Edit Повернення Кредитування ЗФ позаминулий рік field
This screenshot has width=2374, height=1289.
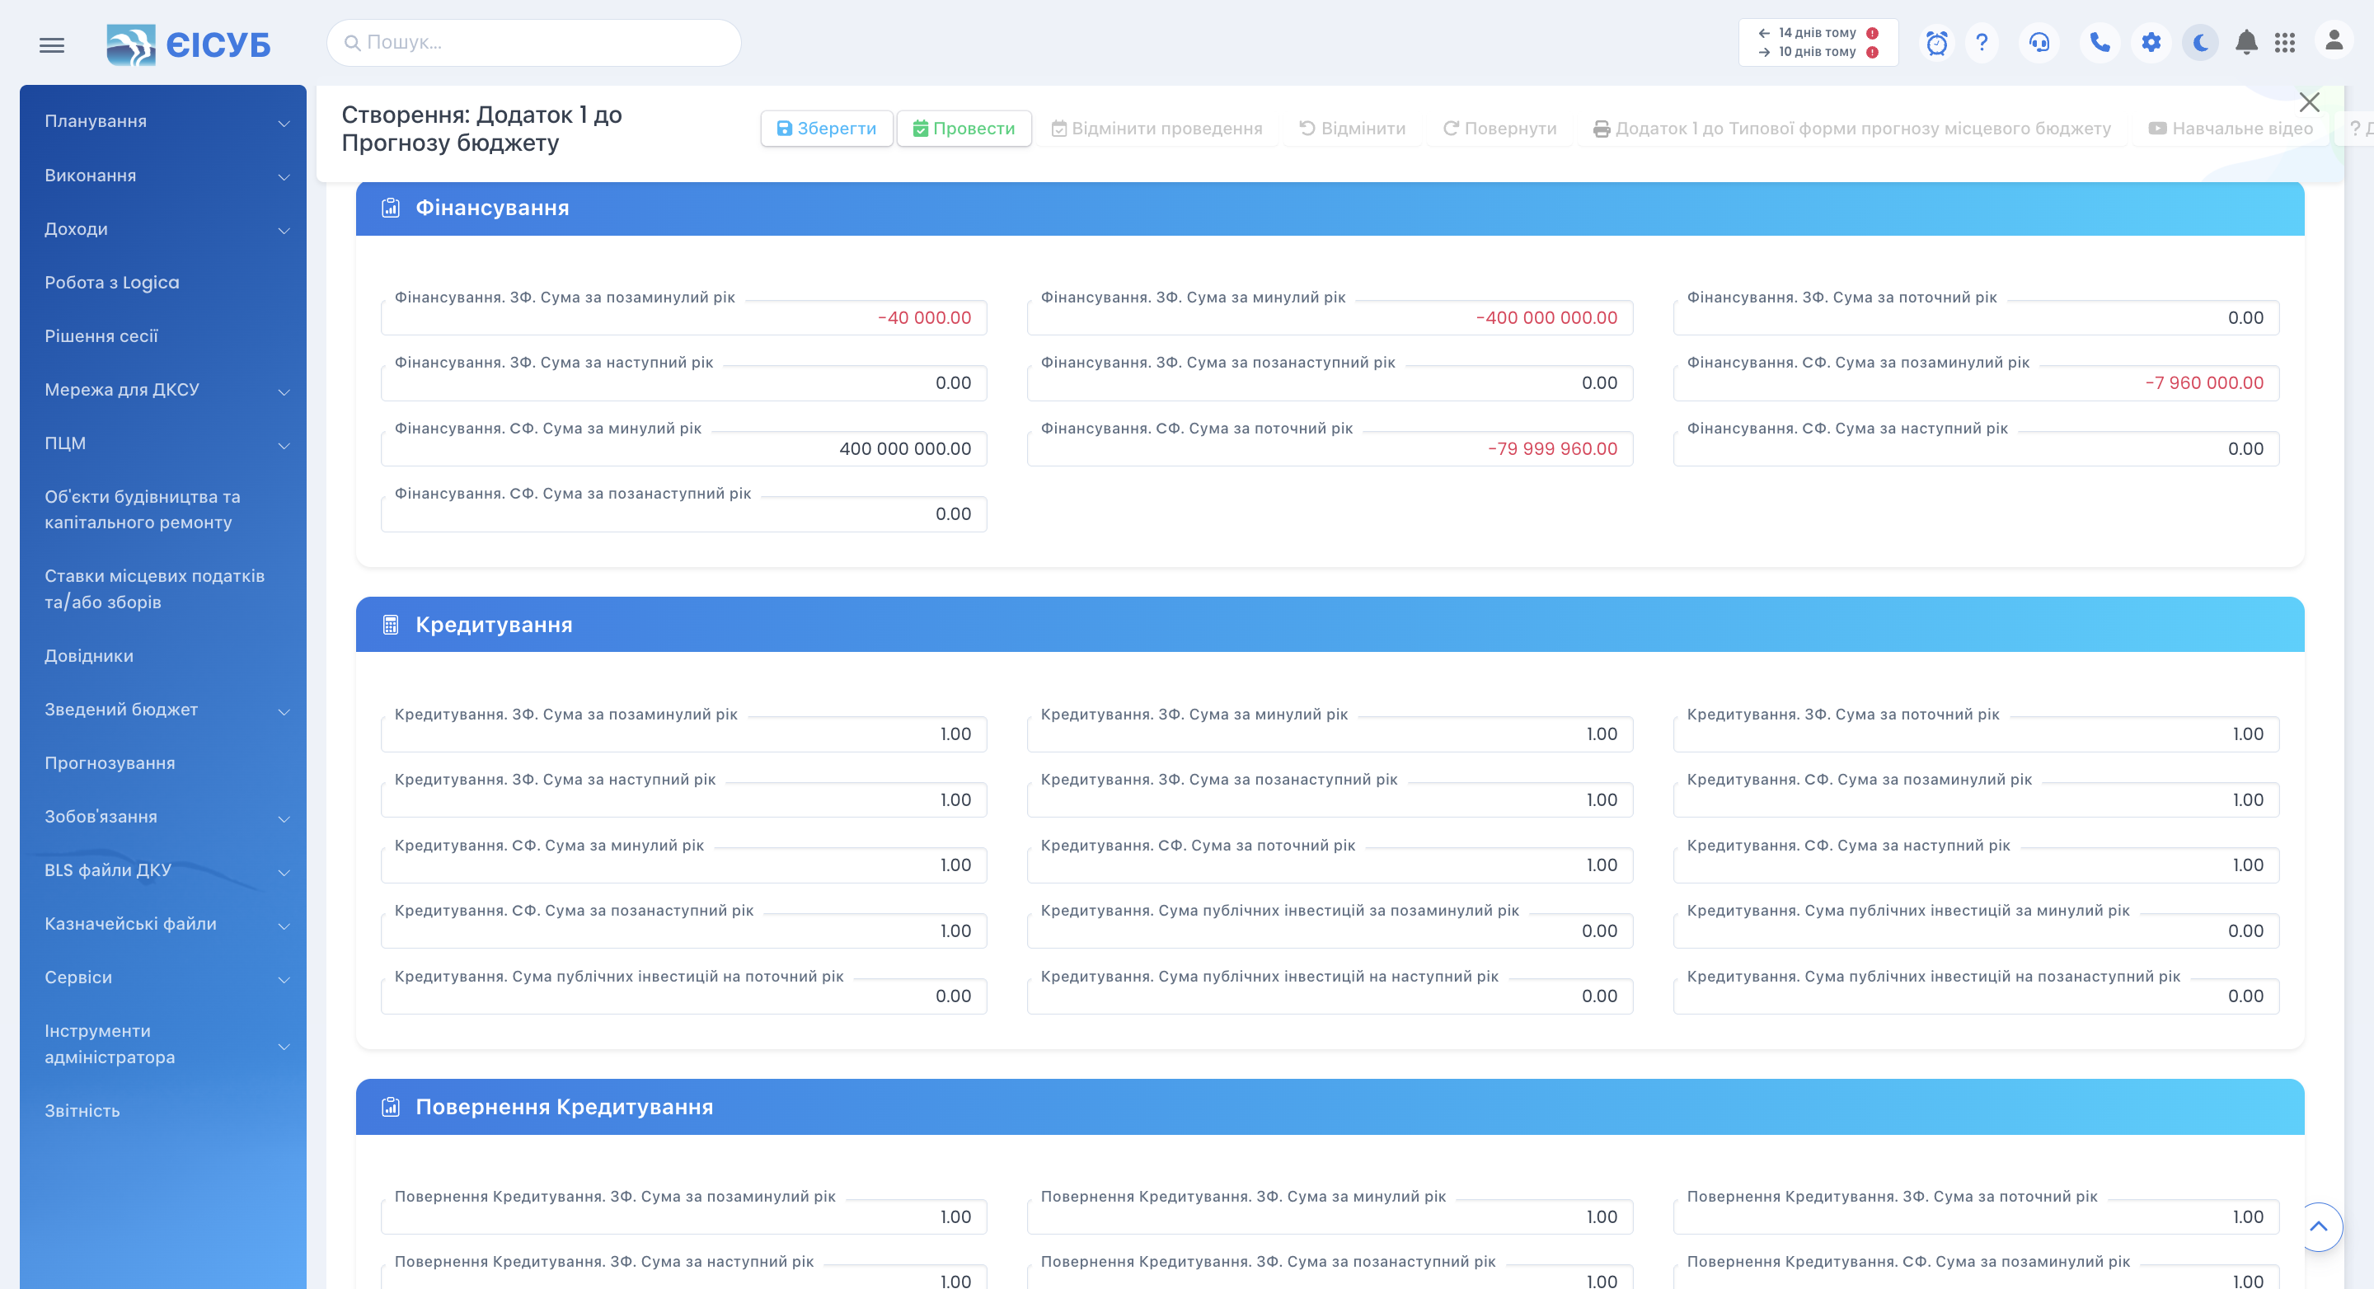click(x=684, y=1217)
